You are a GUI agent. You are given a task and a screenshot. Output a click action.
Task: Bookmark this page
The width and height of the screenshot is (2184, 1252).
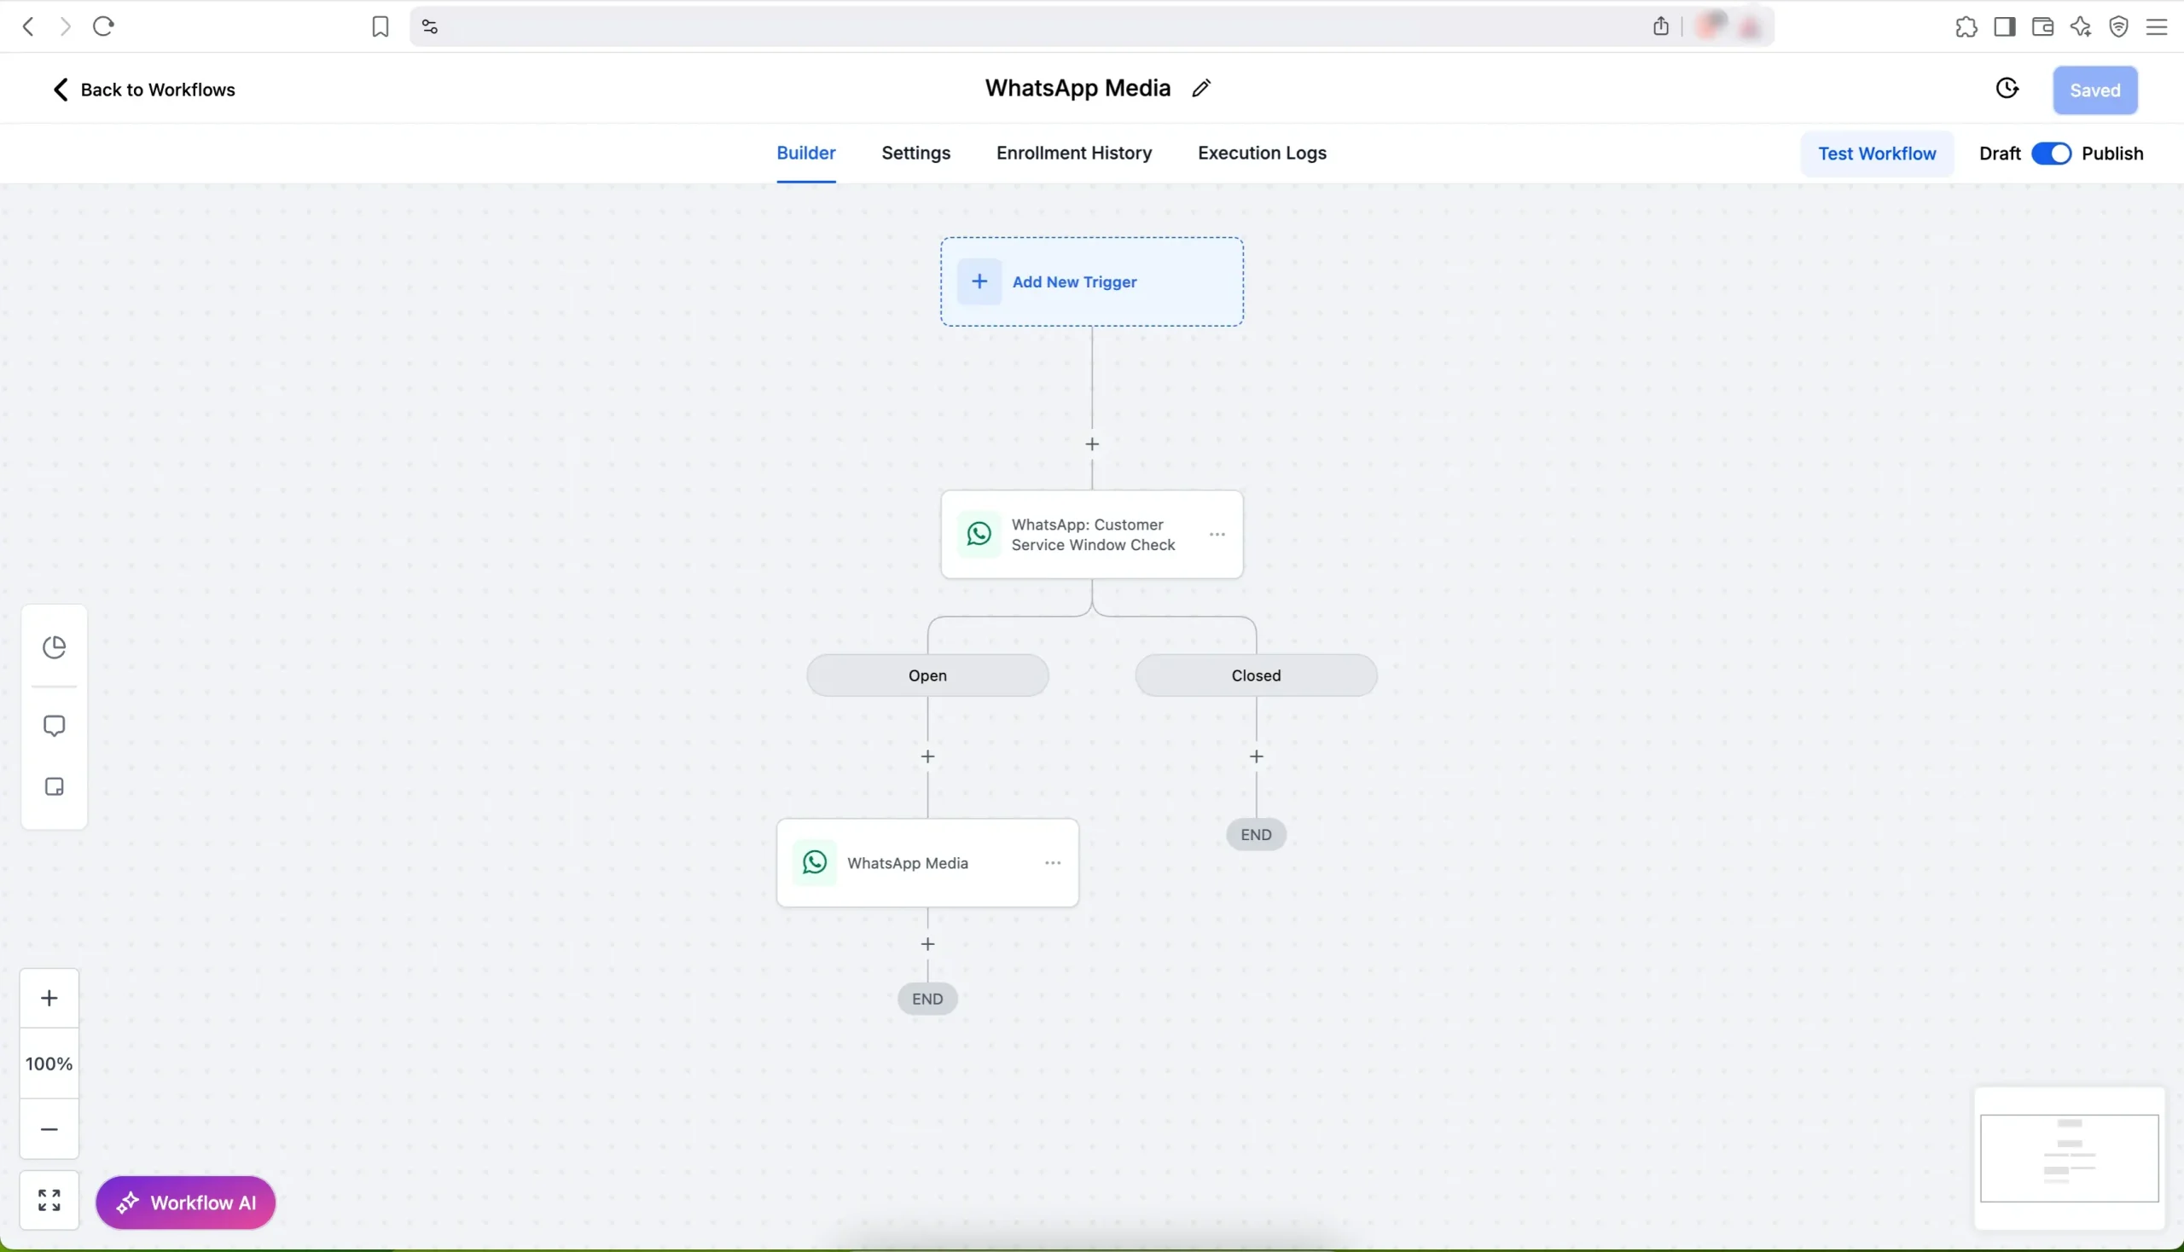(x=380, y=26)
